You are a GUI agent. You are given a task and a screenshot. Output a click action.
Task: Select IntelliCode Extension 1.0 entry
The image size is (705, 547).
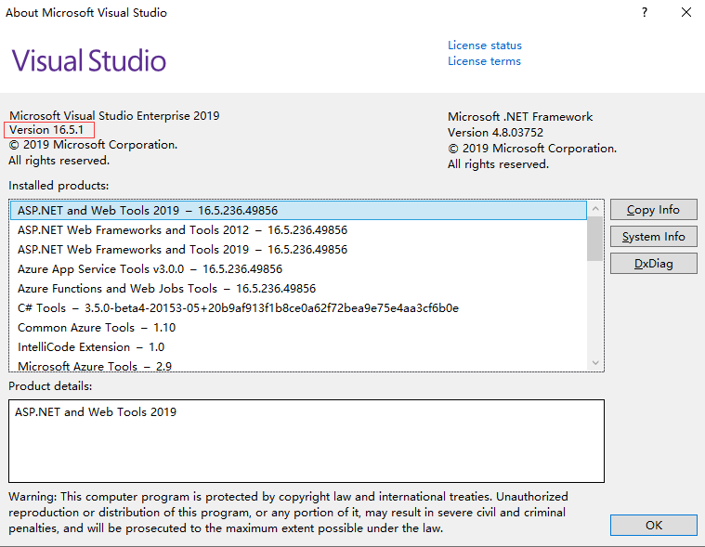click(298, 347)
